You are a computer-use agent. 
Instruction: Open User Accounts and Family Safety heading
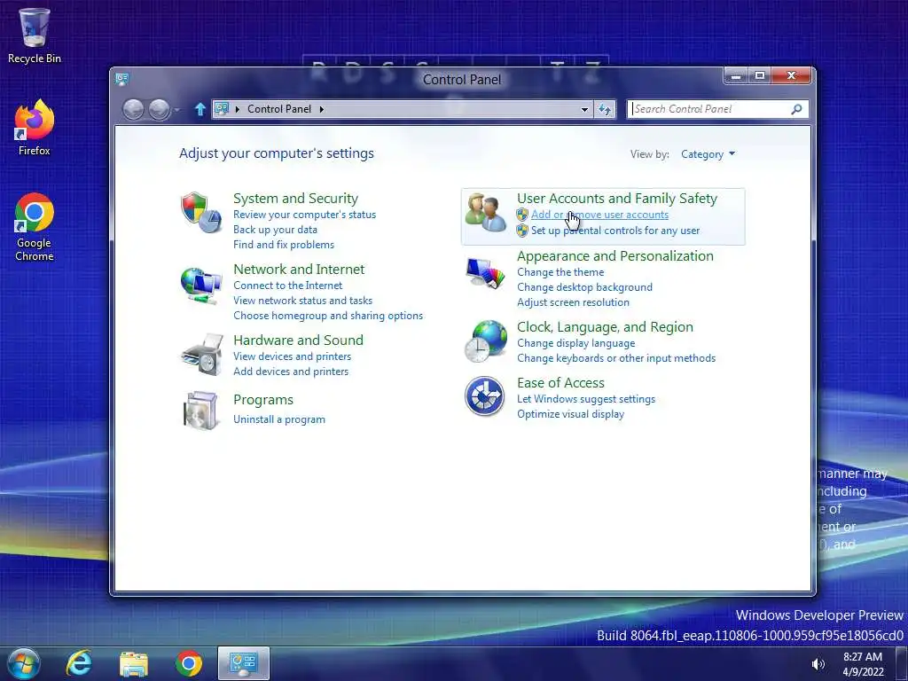[x=617, y=198]
